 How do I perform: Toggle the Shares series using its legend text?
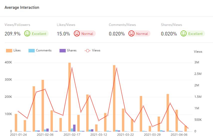(72, 50)
